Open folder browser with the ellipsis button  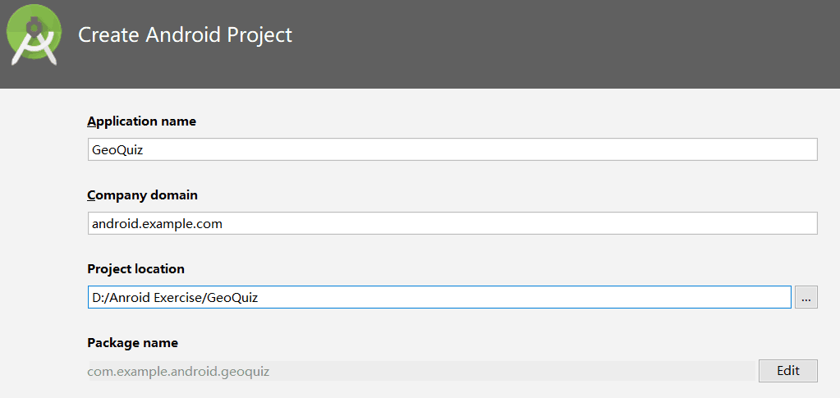click(x=806, y=297)
